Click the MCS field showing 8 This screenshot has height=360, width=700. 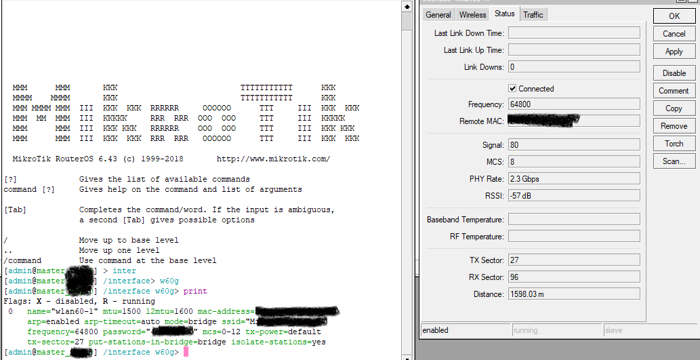[x=574, y=161]
